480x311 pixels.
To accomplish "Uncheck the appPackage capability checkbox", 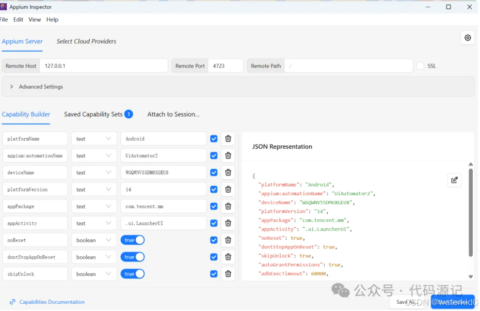I will (x=214, y=207).
